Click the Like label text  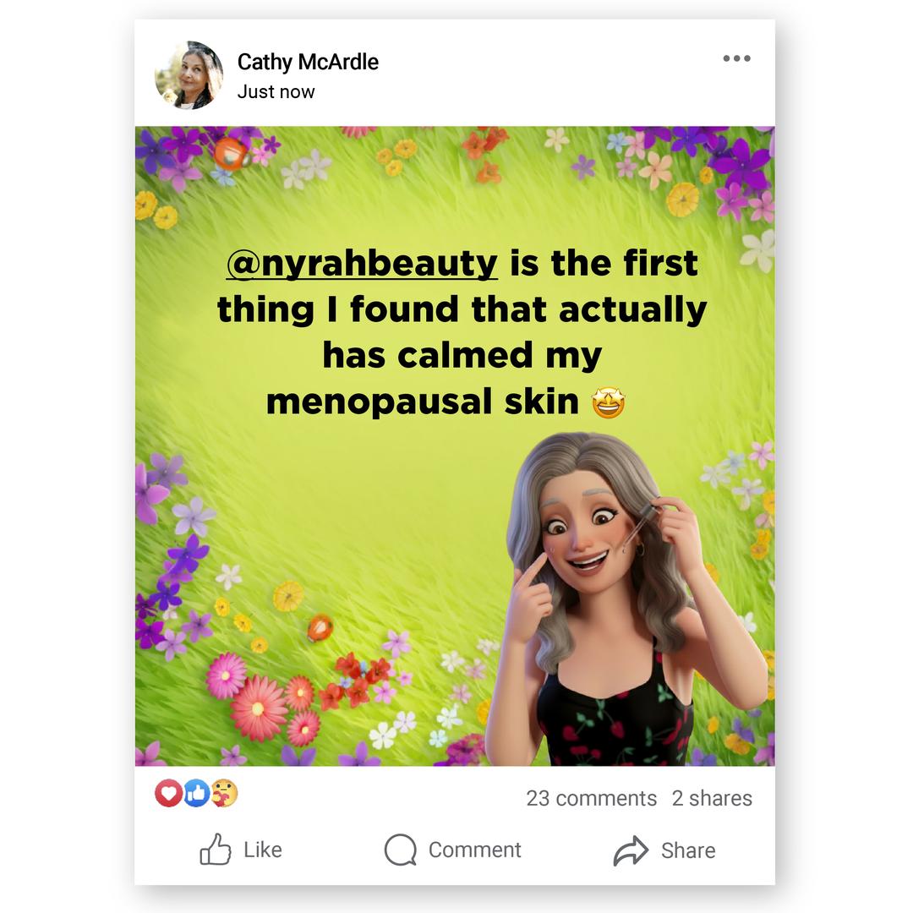click(263, 850)
